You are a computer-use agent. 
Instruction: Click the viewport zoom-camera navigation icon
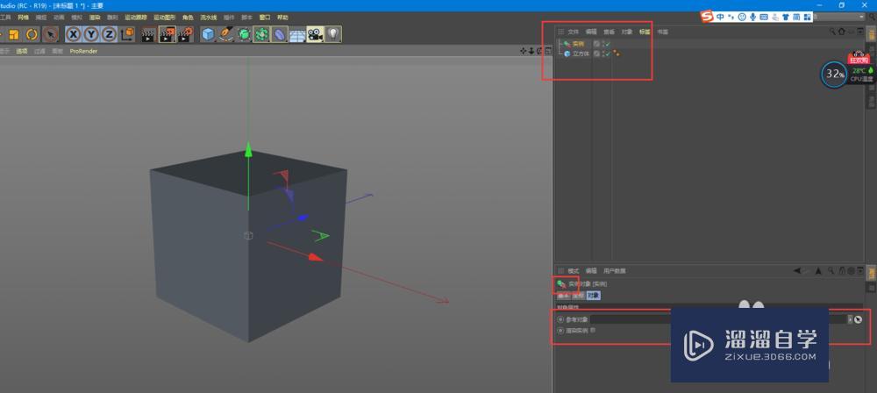(531, 51)
